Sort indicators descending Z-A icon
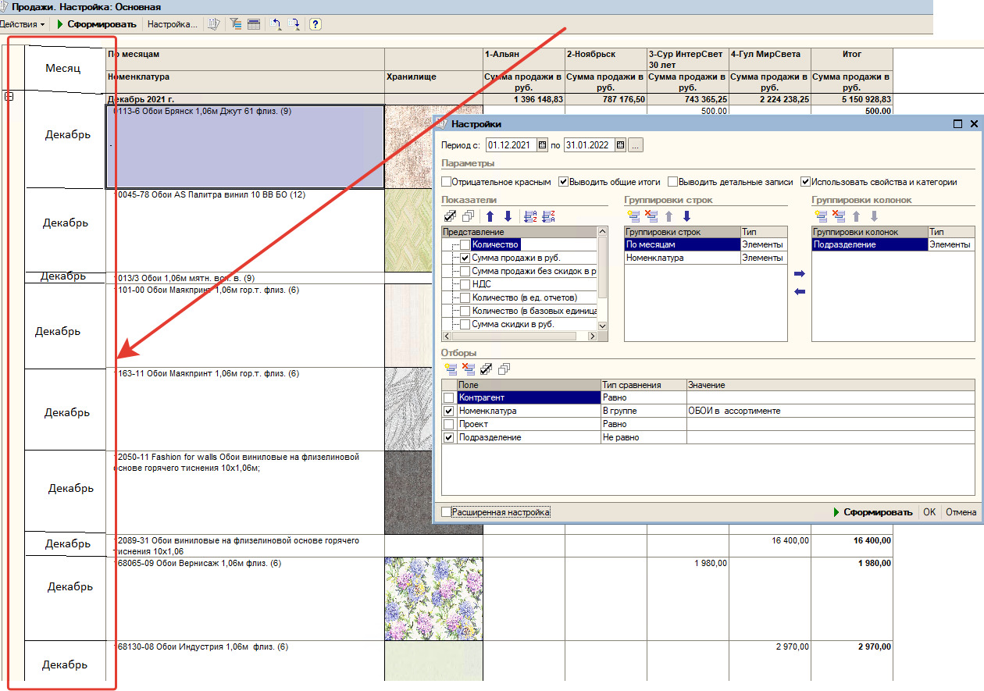Image resolution: width=984 pixels, height=691 pixels. click(x=547, y=216)
